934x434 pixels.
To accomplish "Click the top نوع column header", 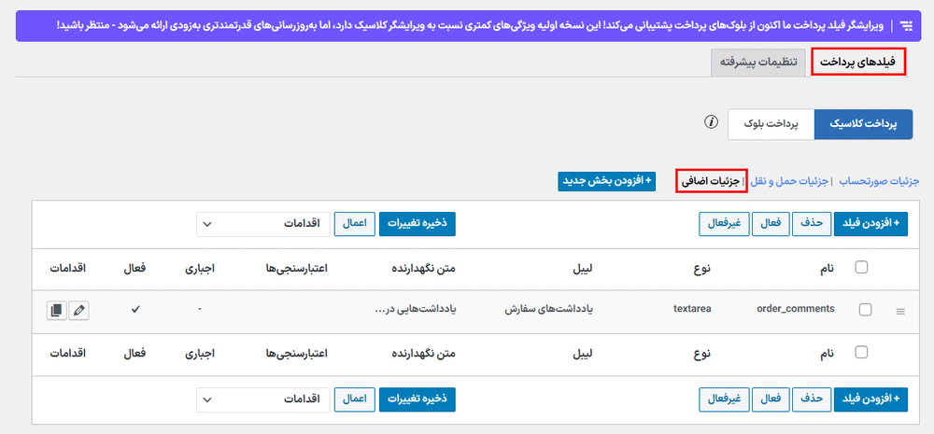I will pyautogui.click(x=704, y=268).
